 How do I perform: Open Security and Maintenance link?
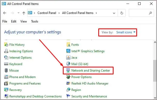coord(89,96)
